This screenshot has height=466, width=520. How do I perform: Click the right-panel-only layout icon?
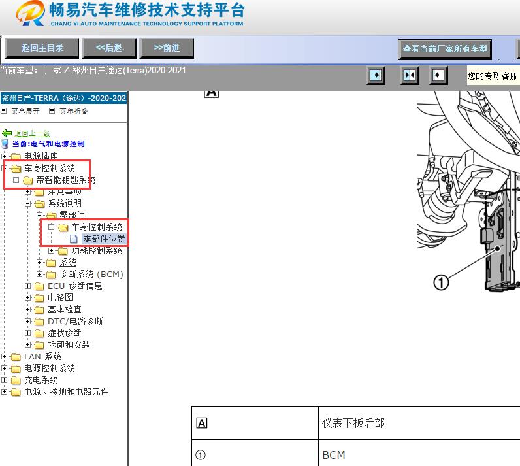coord(438,75)
